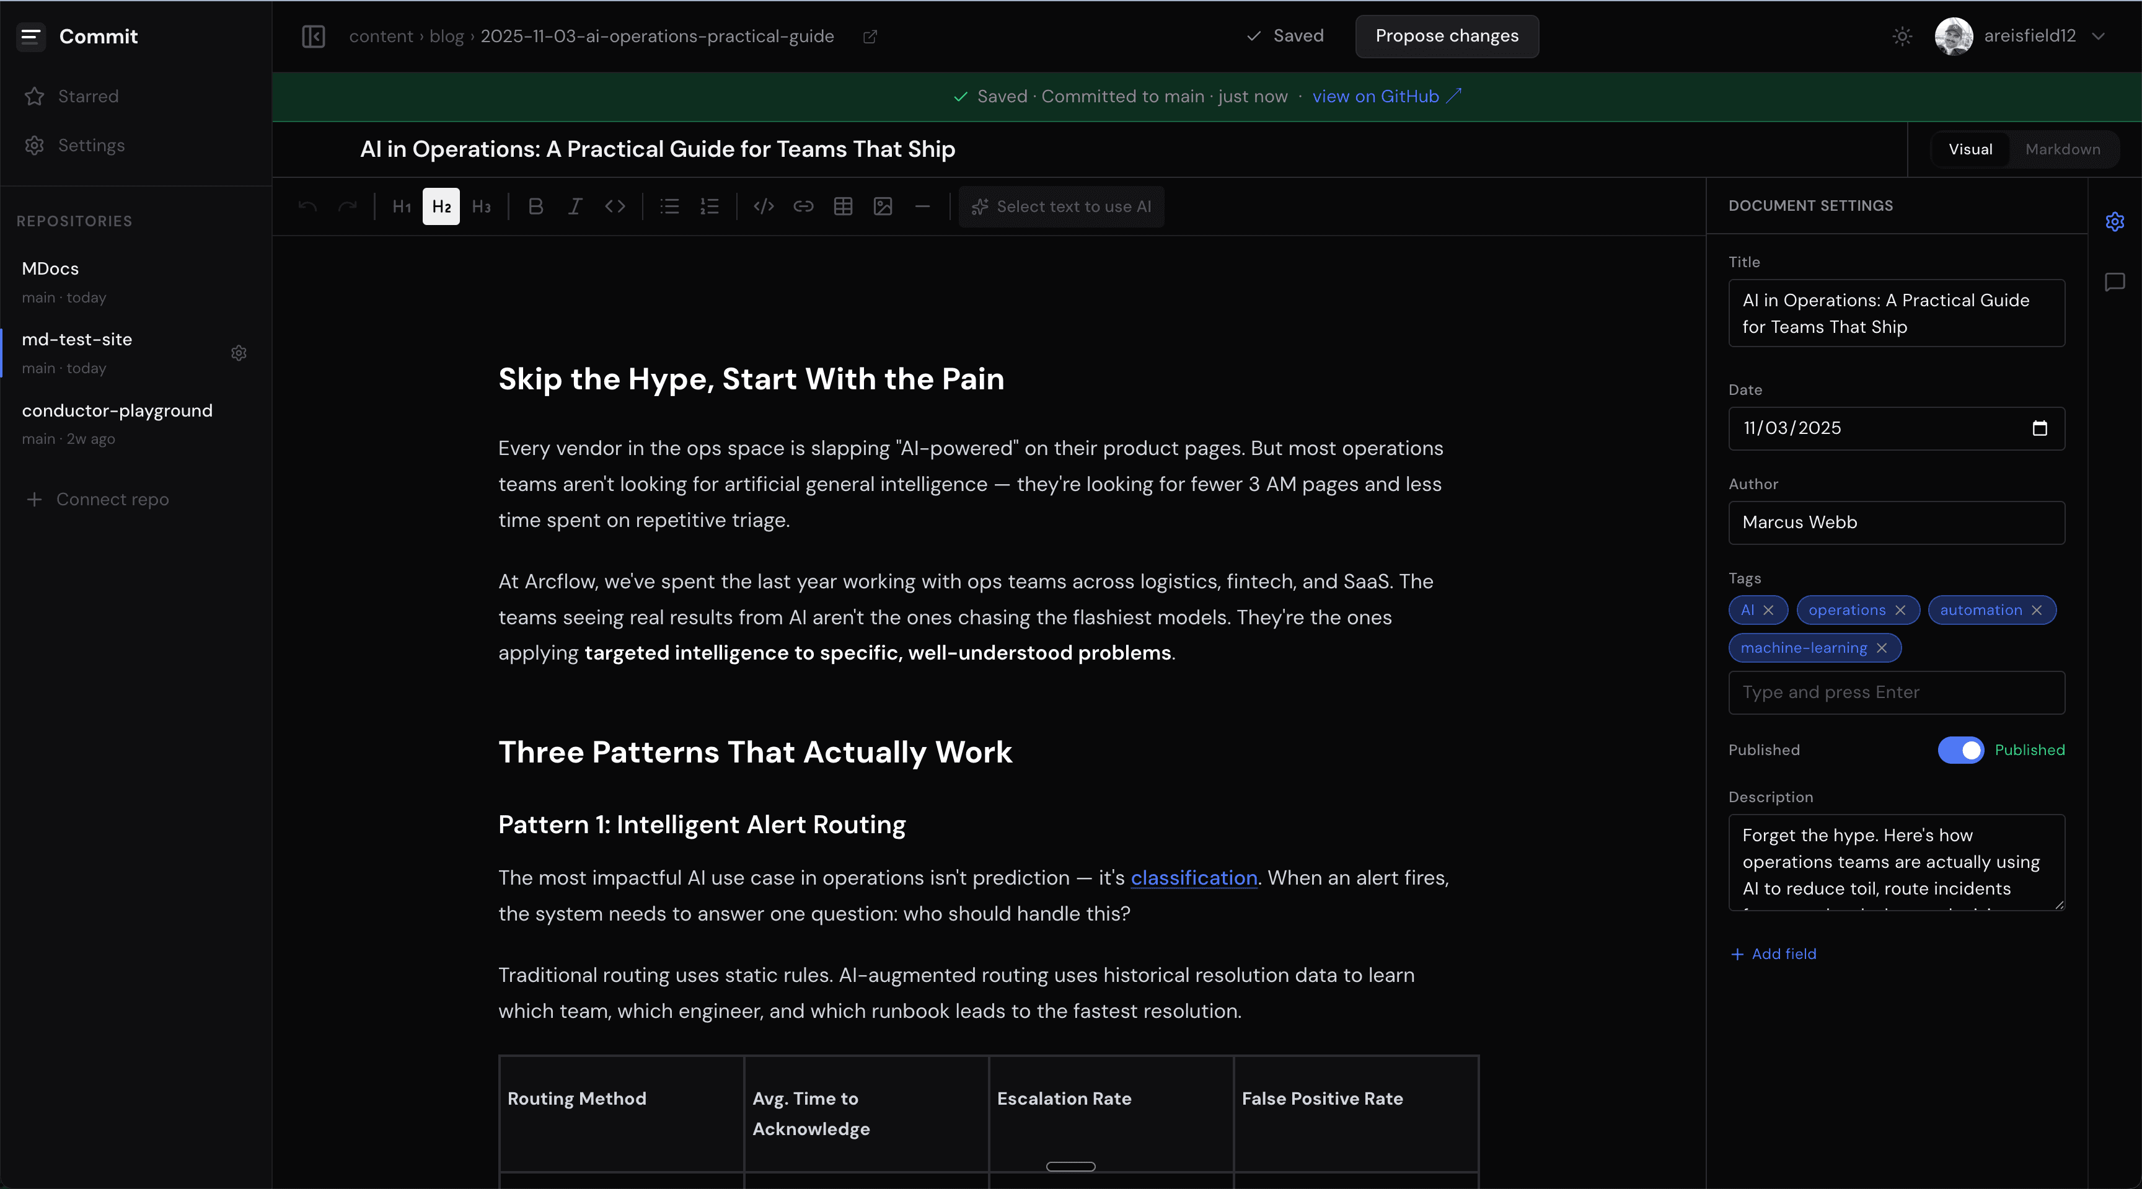Screen dimensions: 2142x1189
Task: Insert a code block
Action: click(x=764, y=206)
